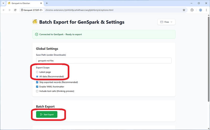Viewport: 210px width, 130px height.
Task: Minimize the Chrome window
Action: point(191,3)
